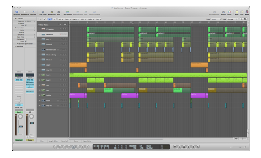
Task: Click the ARP track icon
Action: (43, 85)
